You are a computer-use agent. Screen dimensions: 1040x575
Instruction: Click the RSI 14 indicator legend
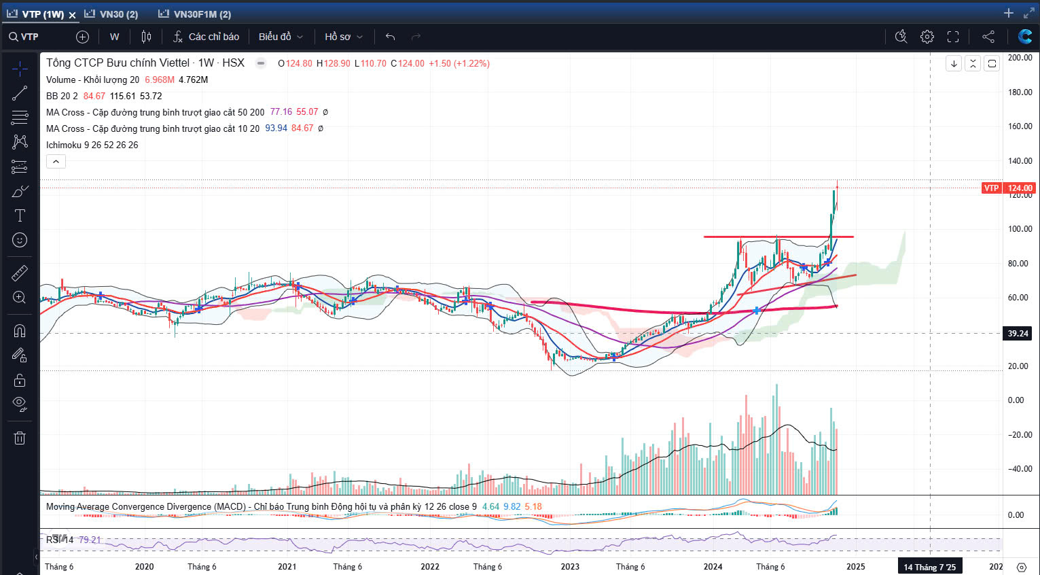[60, 540]
